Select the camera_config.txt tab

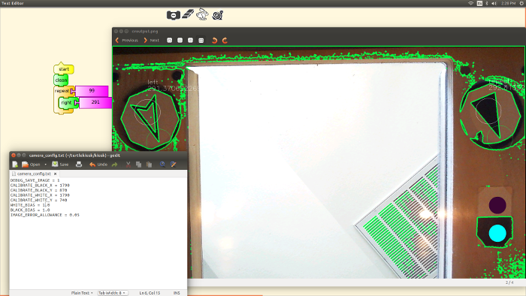point(34,174)
